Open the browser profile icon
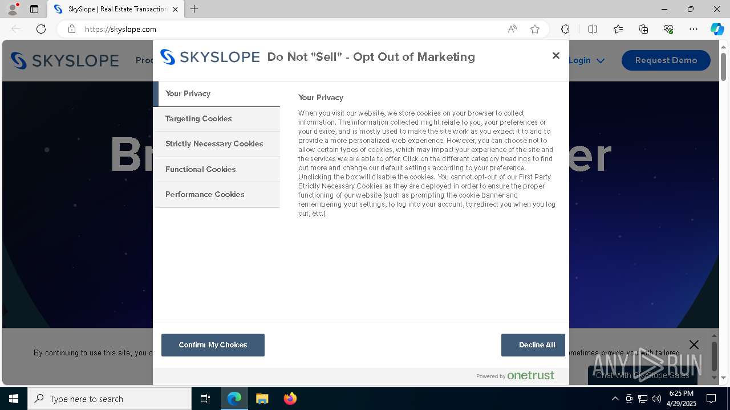 point(13,9)
